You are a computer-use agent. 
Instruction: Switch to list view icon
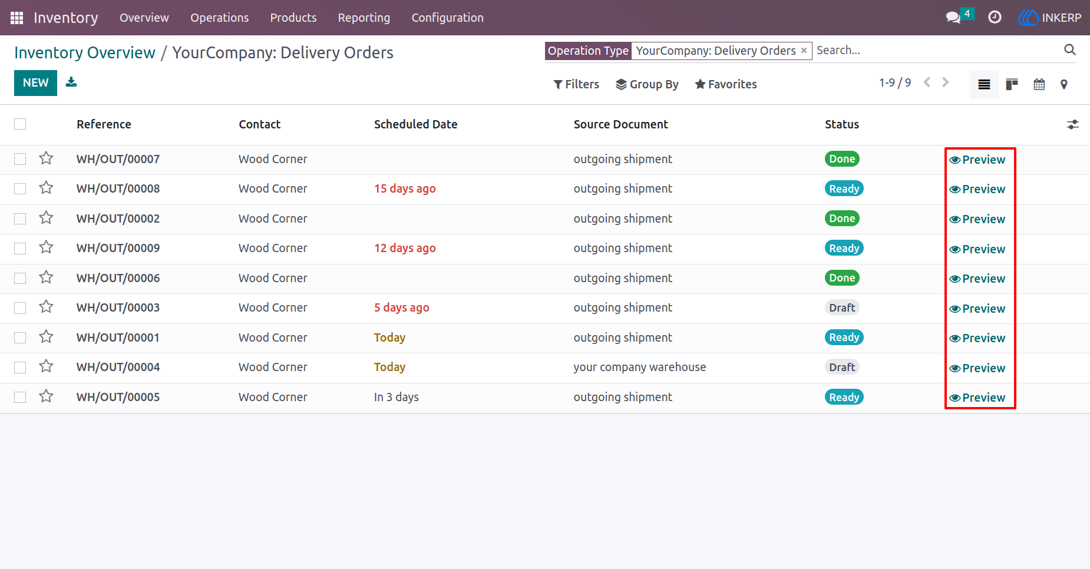pyautogui.click(x=984, y=84)
